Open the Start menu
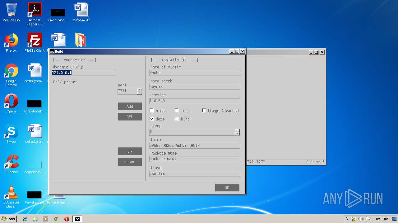Screen dimensions: 398x223 (9, 219)
